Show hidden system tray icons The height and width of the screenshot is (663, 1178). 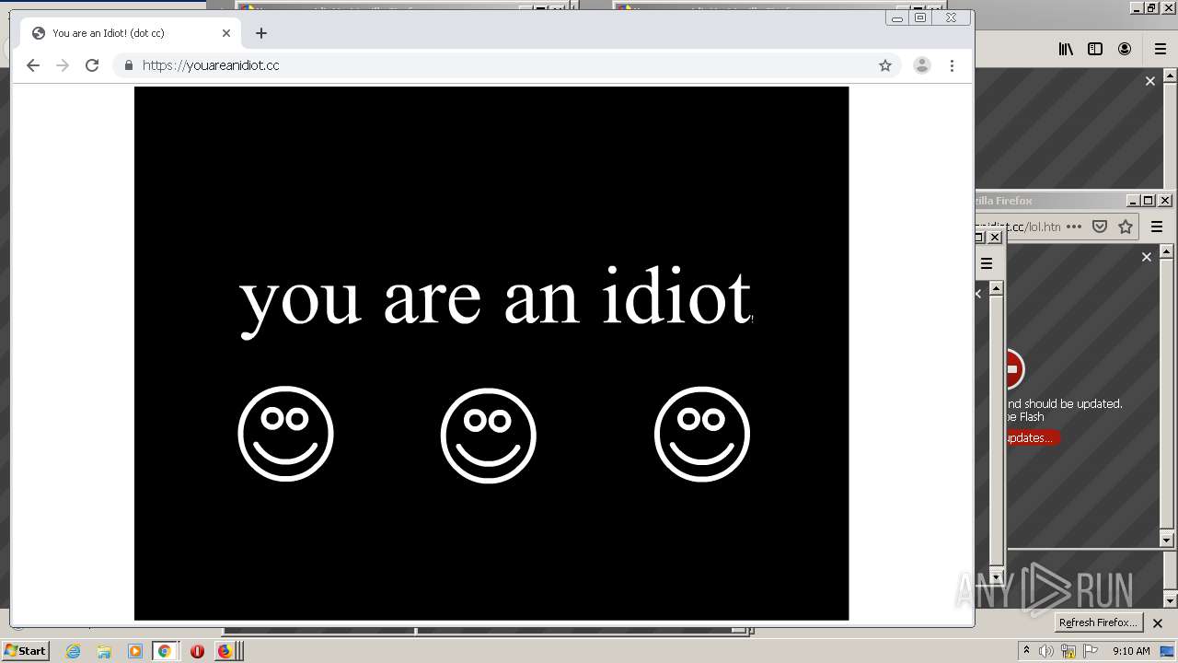point(1027,650)
